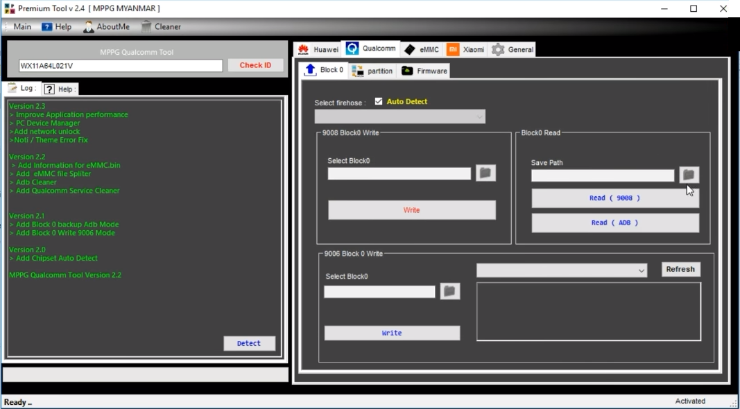Click the Check ID button

[x=255, y=65]
